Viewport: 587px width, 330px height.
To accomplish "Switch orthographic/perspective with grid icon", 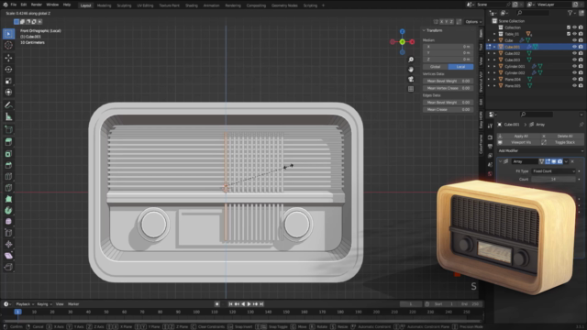I will tap(411, 89).
